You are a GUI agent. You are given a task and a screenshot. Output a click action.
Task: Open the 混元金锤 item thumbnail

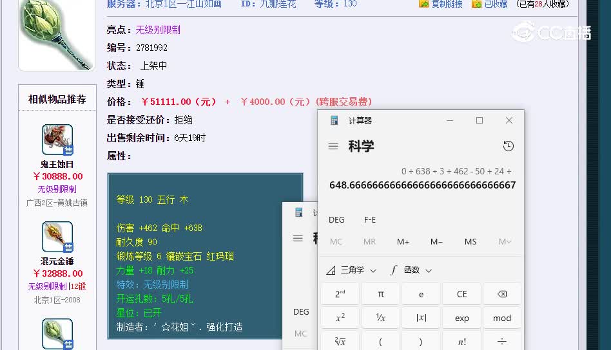click(57, 237)
